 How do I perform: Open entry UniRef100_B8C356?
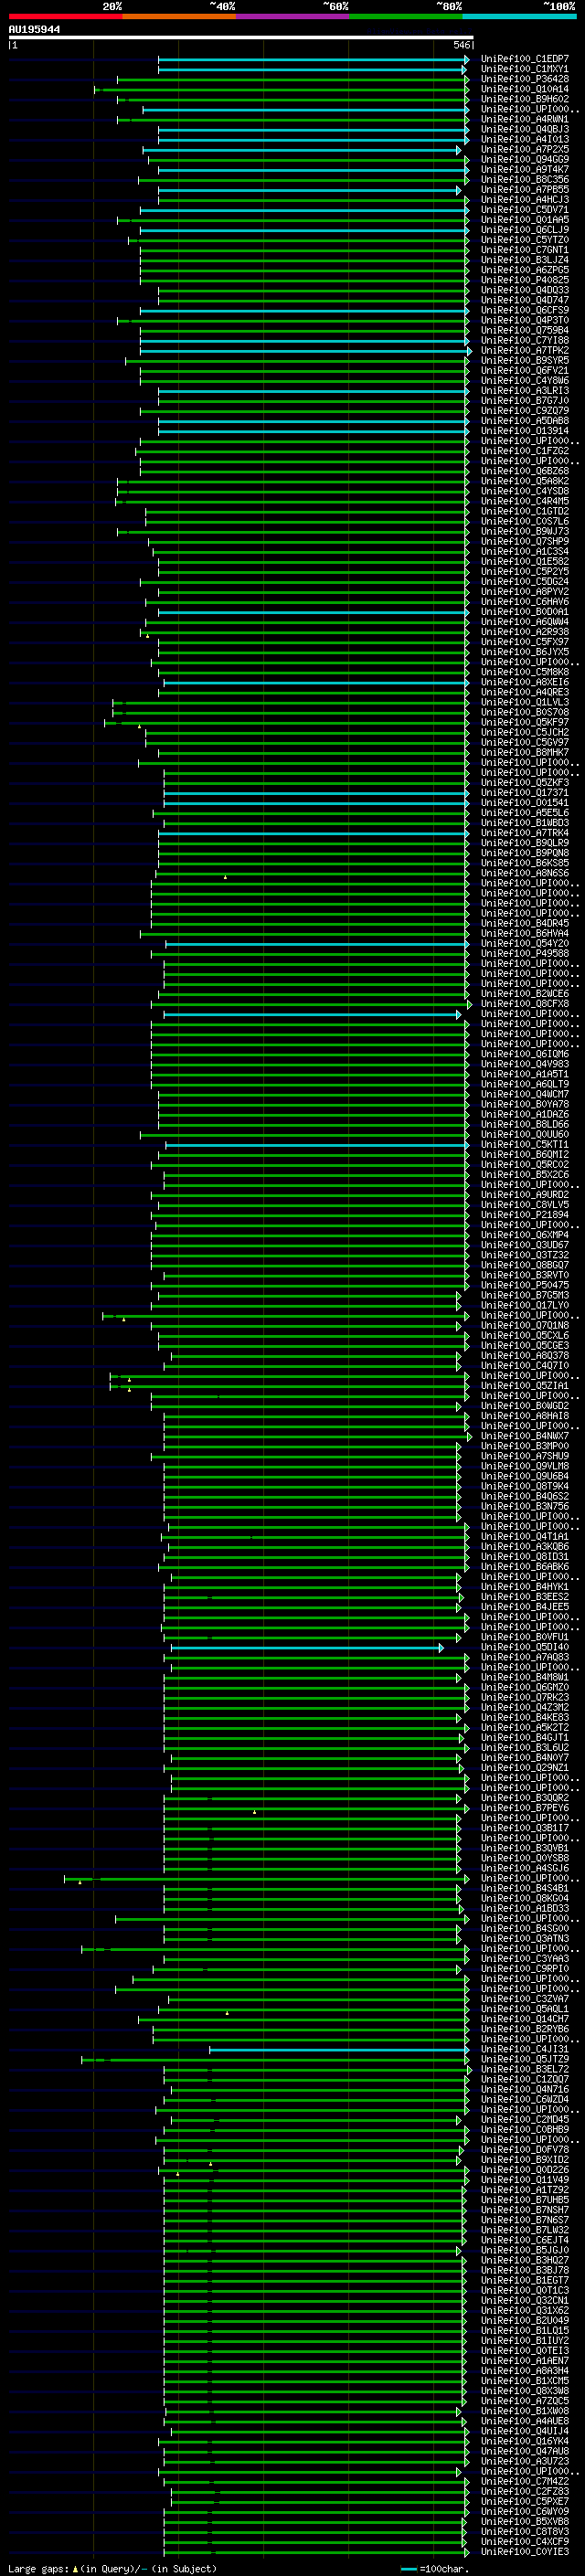(x=524, y=179)
